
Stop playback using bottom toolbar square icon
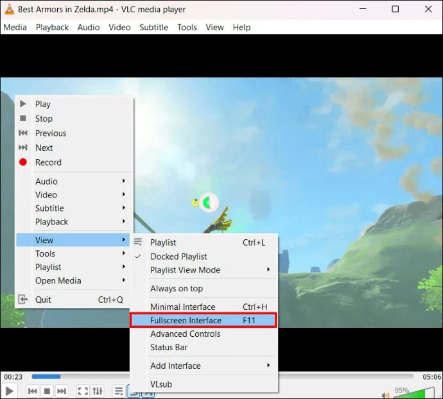pos(47,391)
